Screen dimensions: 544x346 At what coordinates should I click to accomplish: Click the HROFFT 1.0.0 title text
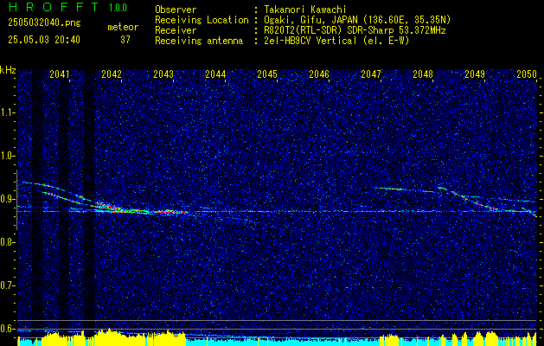click(x=67, y=7)
